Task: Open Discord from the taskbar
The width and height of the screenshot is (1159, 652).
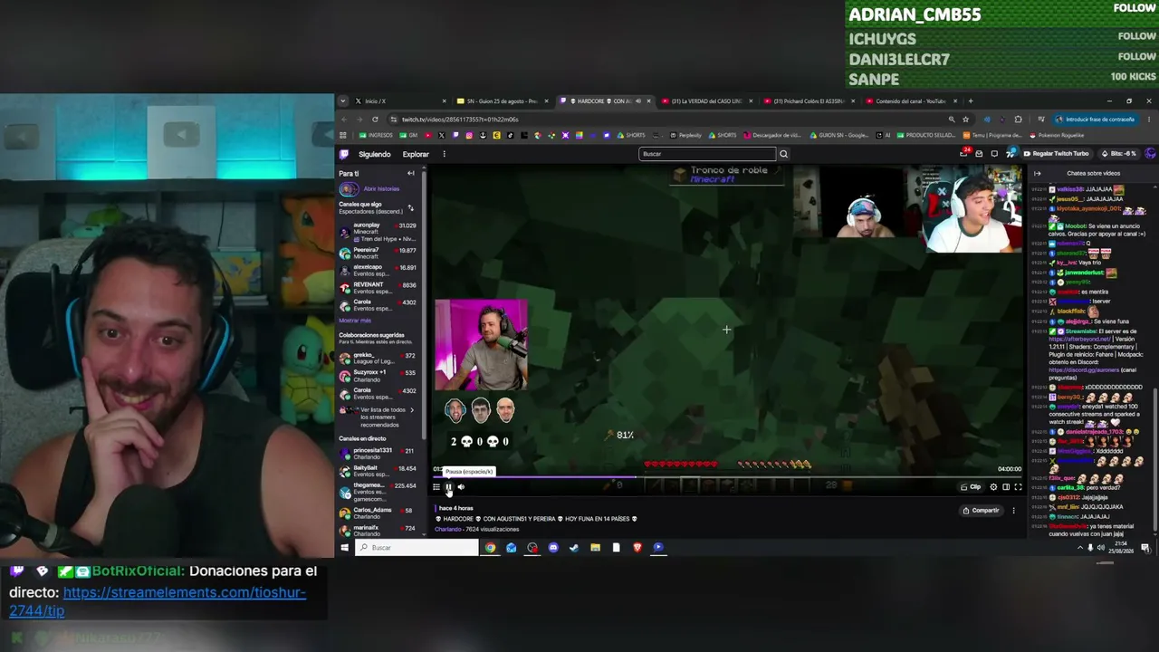Action: (553, 548)
